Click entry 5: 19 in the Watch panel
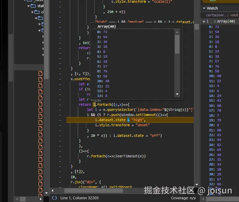 [214, 51]
